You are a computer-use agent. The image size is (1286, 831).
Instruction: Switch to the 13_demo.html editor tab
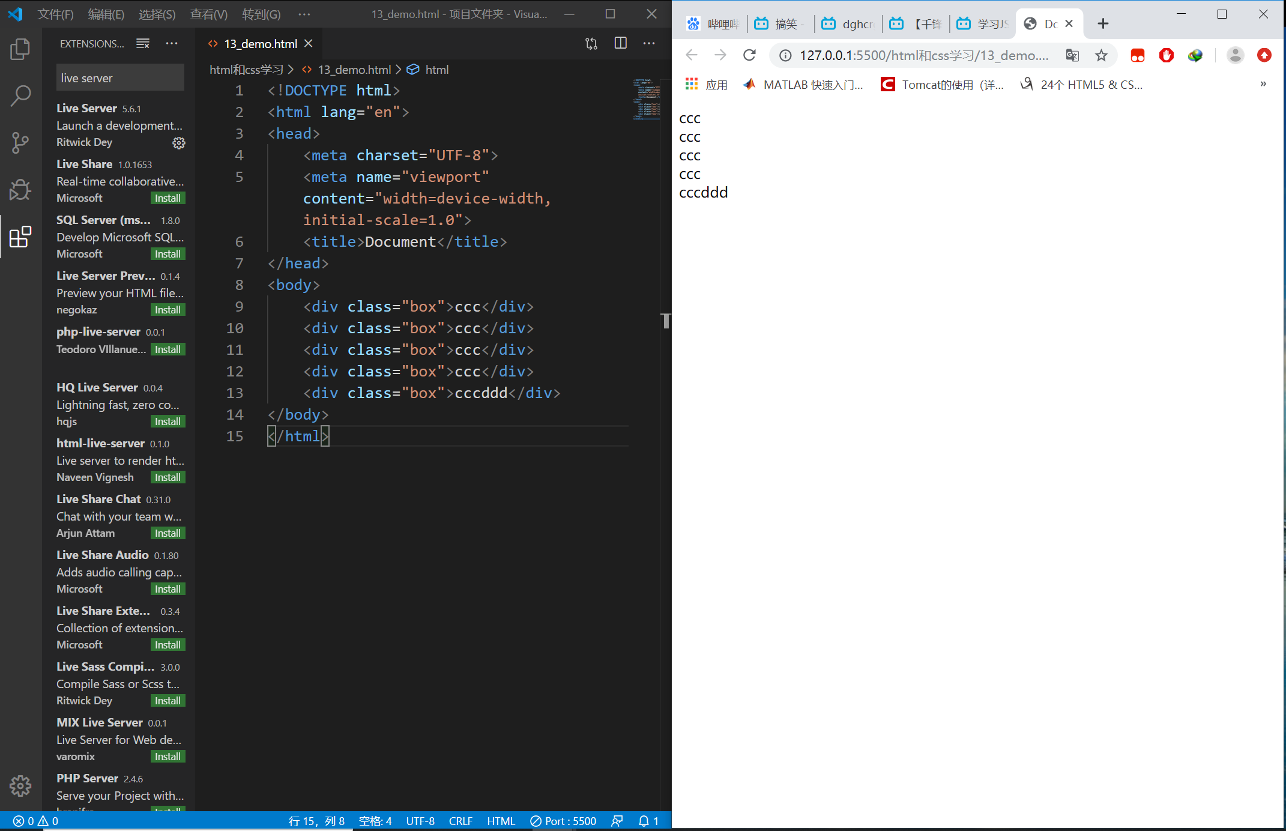coord(260,43)
